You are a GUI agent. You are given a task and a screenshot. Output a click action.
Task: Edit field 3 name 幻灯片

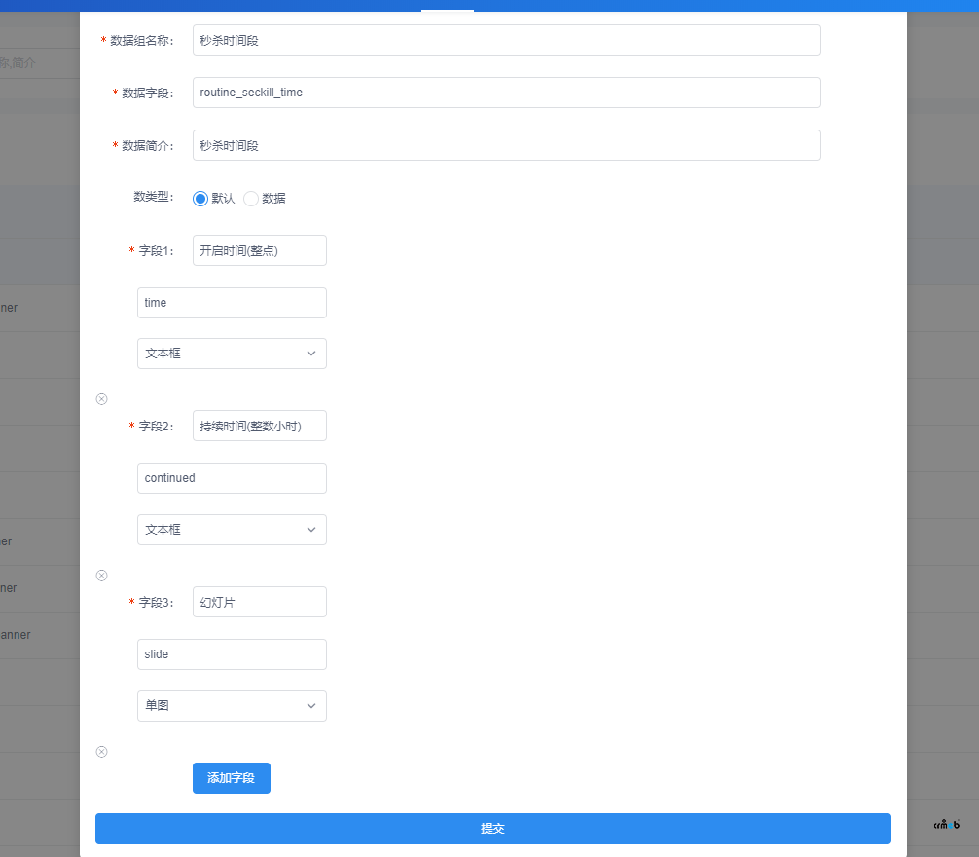(x=259, y=602)
